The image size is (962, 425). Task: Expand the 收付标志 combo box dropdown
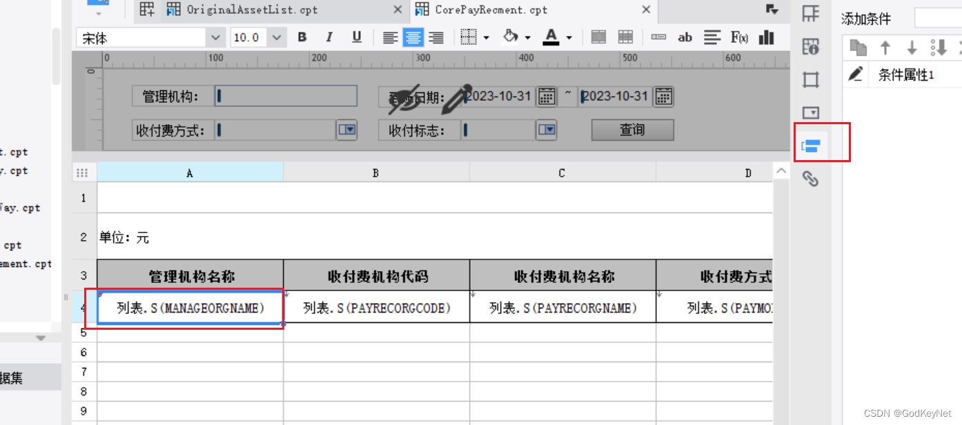tap(547, 130)
